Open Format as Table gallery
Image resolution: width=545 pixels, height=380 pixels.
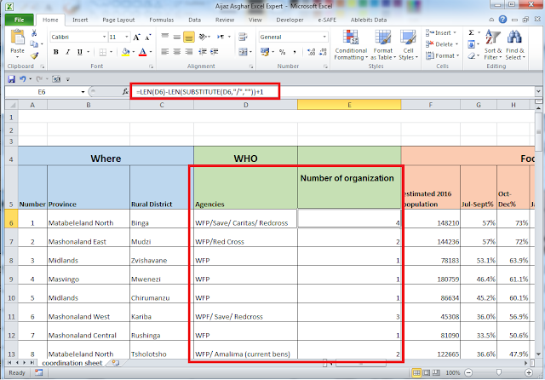tap(383, 45)
